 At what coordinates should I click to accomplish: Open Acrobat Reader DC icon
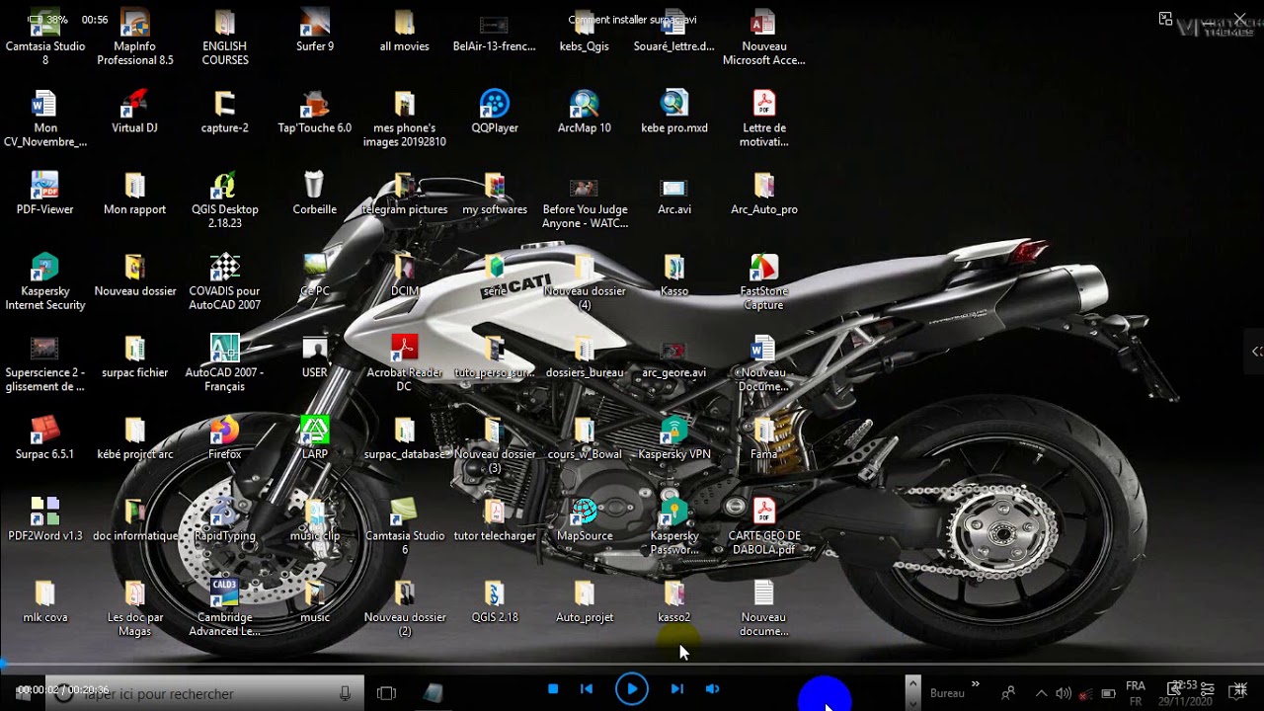pos(405,363)
